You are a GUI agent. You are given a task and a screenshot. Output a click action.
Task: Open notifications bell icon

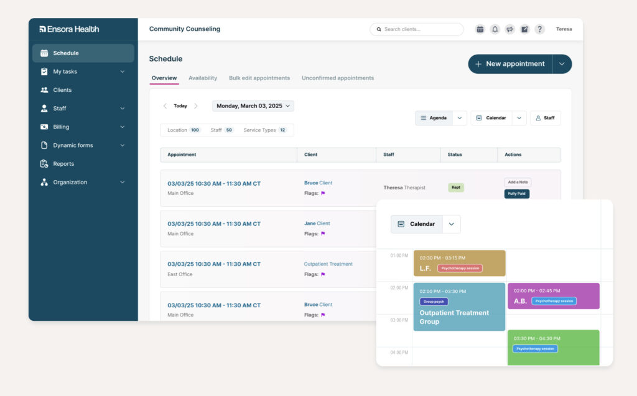495,29
